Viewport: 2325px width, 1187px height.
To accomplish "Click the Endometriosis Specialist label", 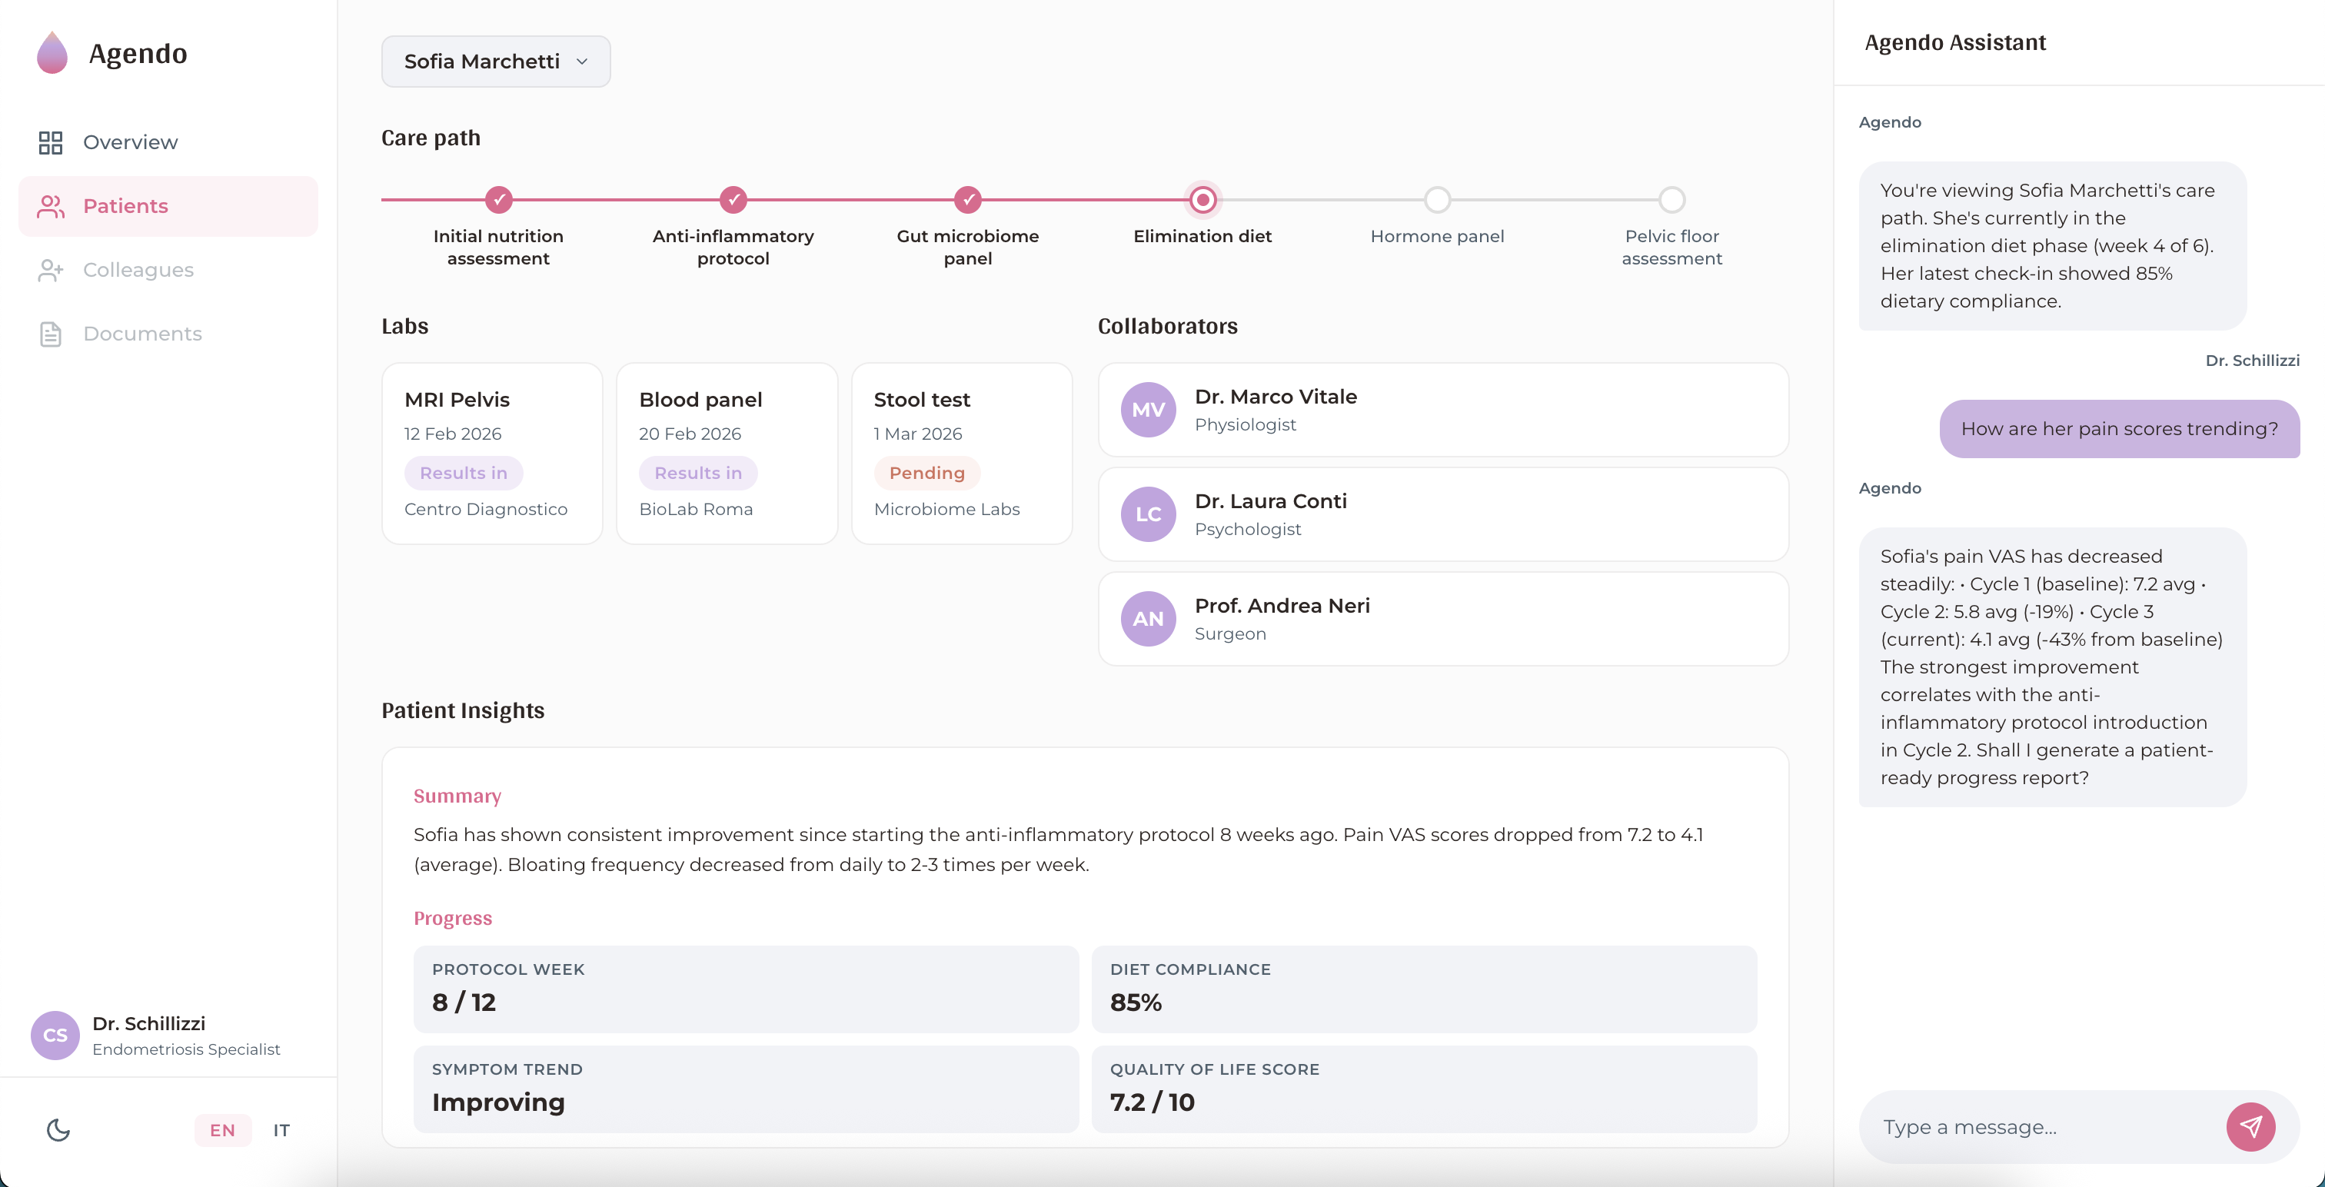I will click(186, 1050).
